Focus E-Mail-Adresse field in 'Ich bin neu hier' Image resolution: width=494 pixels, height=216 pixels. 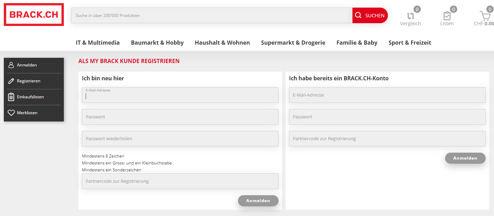coord(180,95)
